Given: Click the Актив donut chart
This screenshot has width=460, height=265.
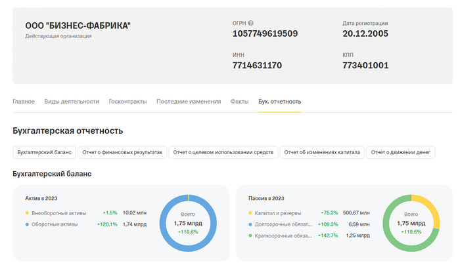Looking at the screenshot, I should pyautogui.click(x=188, y=223).
